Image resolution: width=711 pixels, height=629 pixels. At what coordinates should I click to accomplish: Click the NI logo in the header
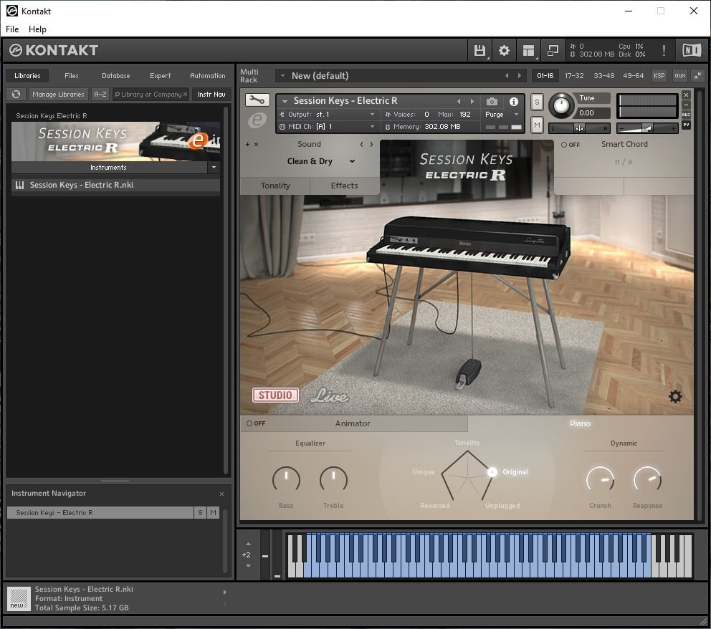[692, 50]
